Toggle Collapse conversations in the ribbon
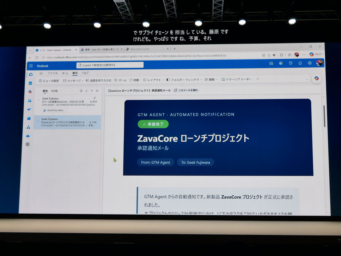This screenshot has width=341, height=256. [99, 80]
